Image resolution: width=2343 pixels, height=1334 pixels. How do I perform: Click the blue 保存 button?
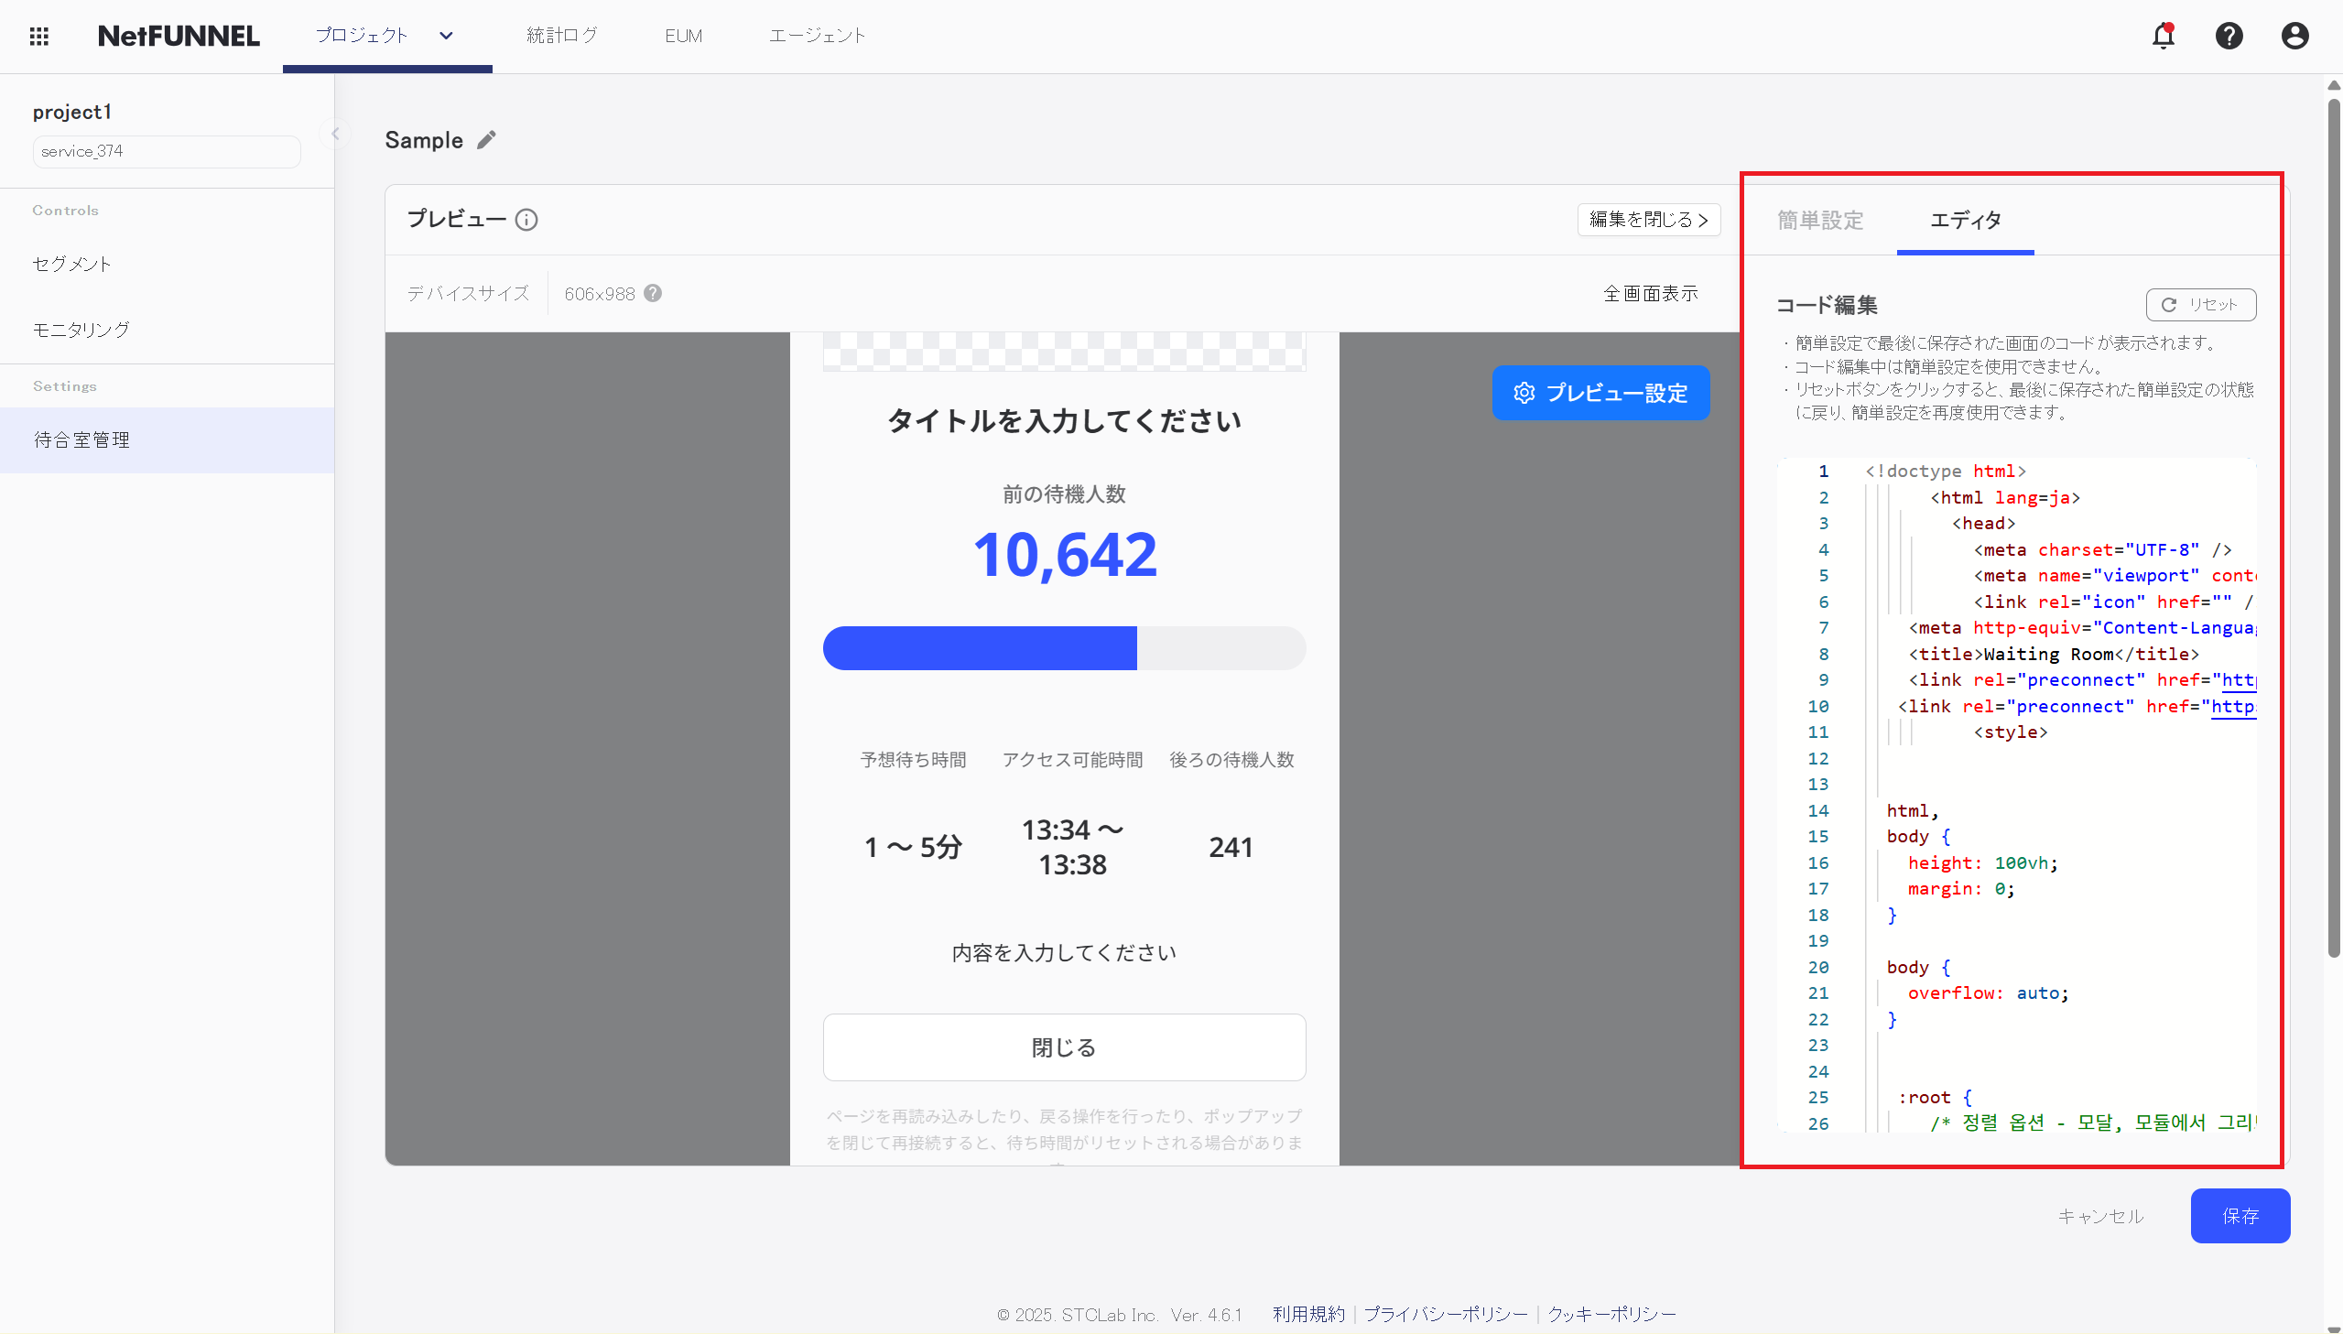click(x=2240, y=1216)
